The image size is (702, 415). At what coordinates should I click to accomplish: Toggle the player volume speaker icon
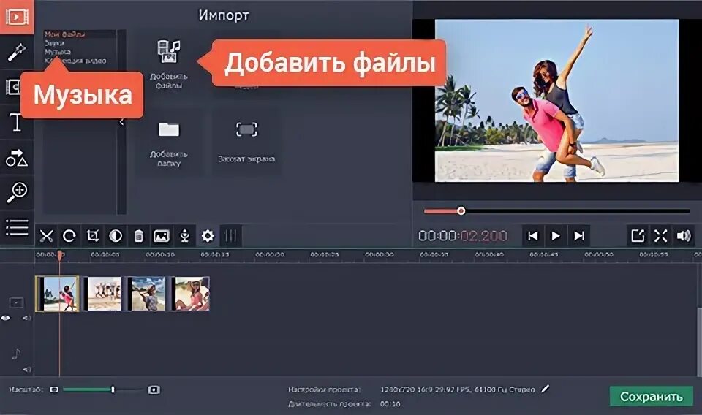(684, 236)
